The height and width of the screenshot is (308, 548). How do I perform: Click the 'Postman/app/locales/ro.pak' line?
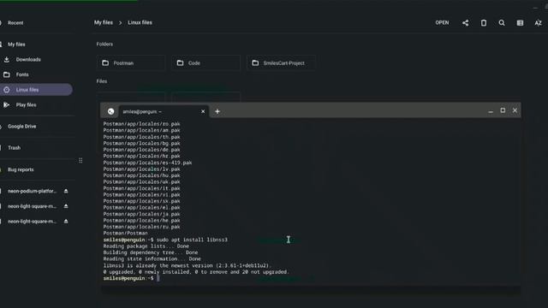(x=141, y=124)
